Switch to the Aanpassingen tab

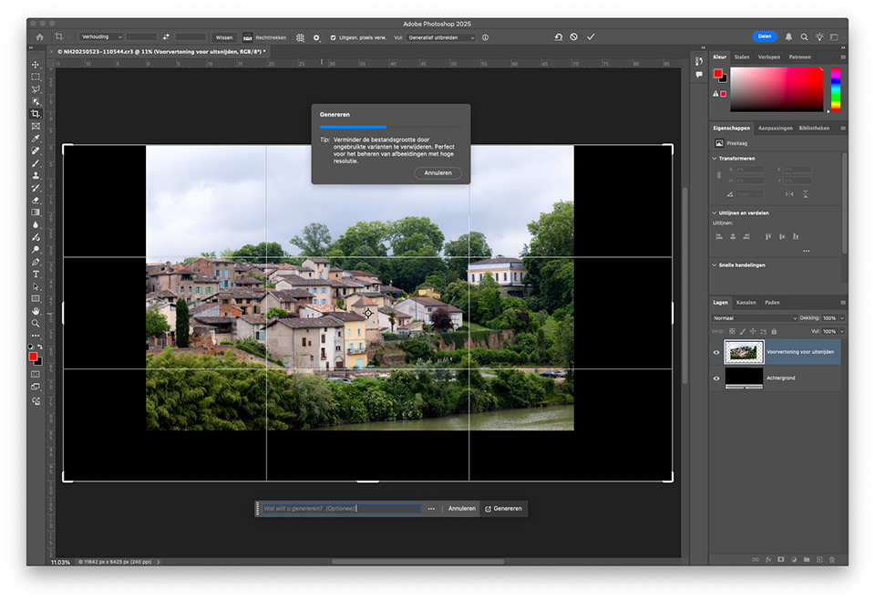pyautogui.click(x=775, y=128)
